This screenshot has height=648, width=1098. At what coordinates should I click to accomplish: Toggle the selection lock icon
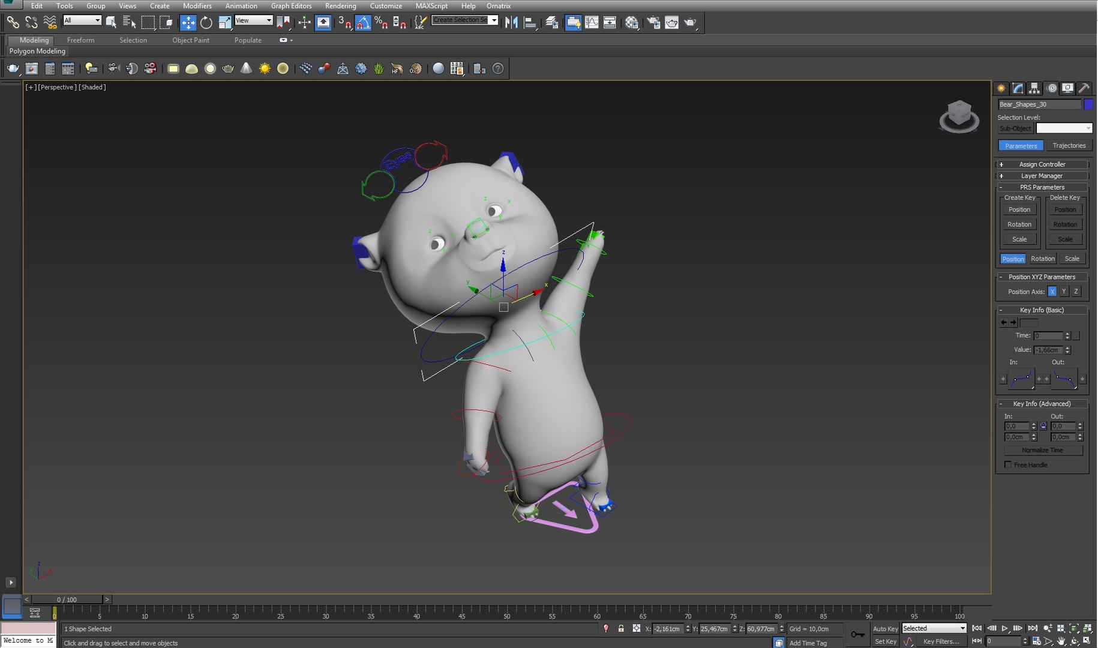pos(621,628)
